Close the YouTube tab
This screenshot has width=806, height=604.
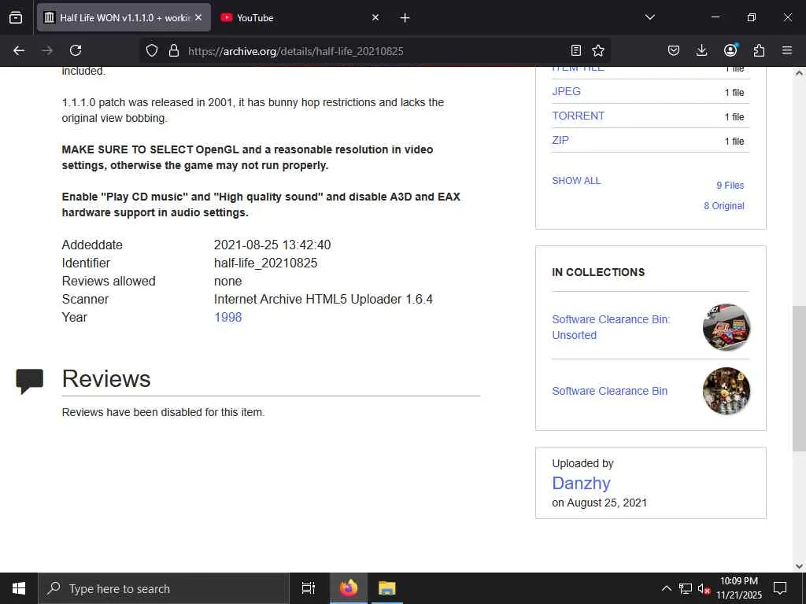[375, 17]
